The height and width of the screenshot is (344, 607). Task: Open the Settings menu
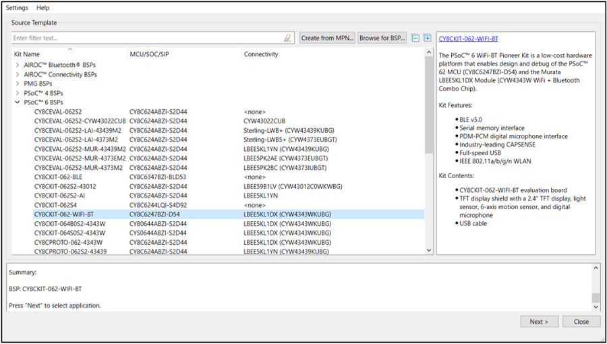[x=17, y=7]
